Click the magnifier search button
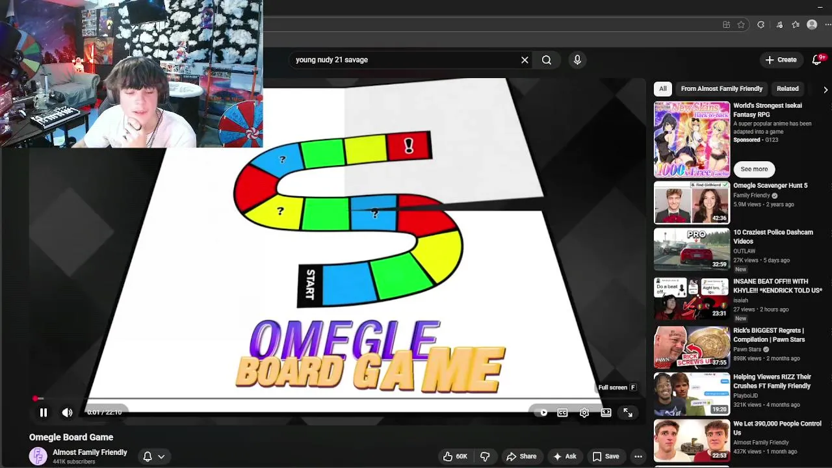The image size is (832, 468). tap(547, 60)
